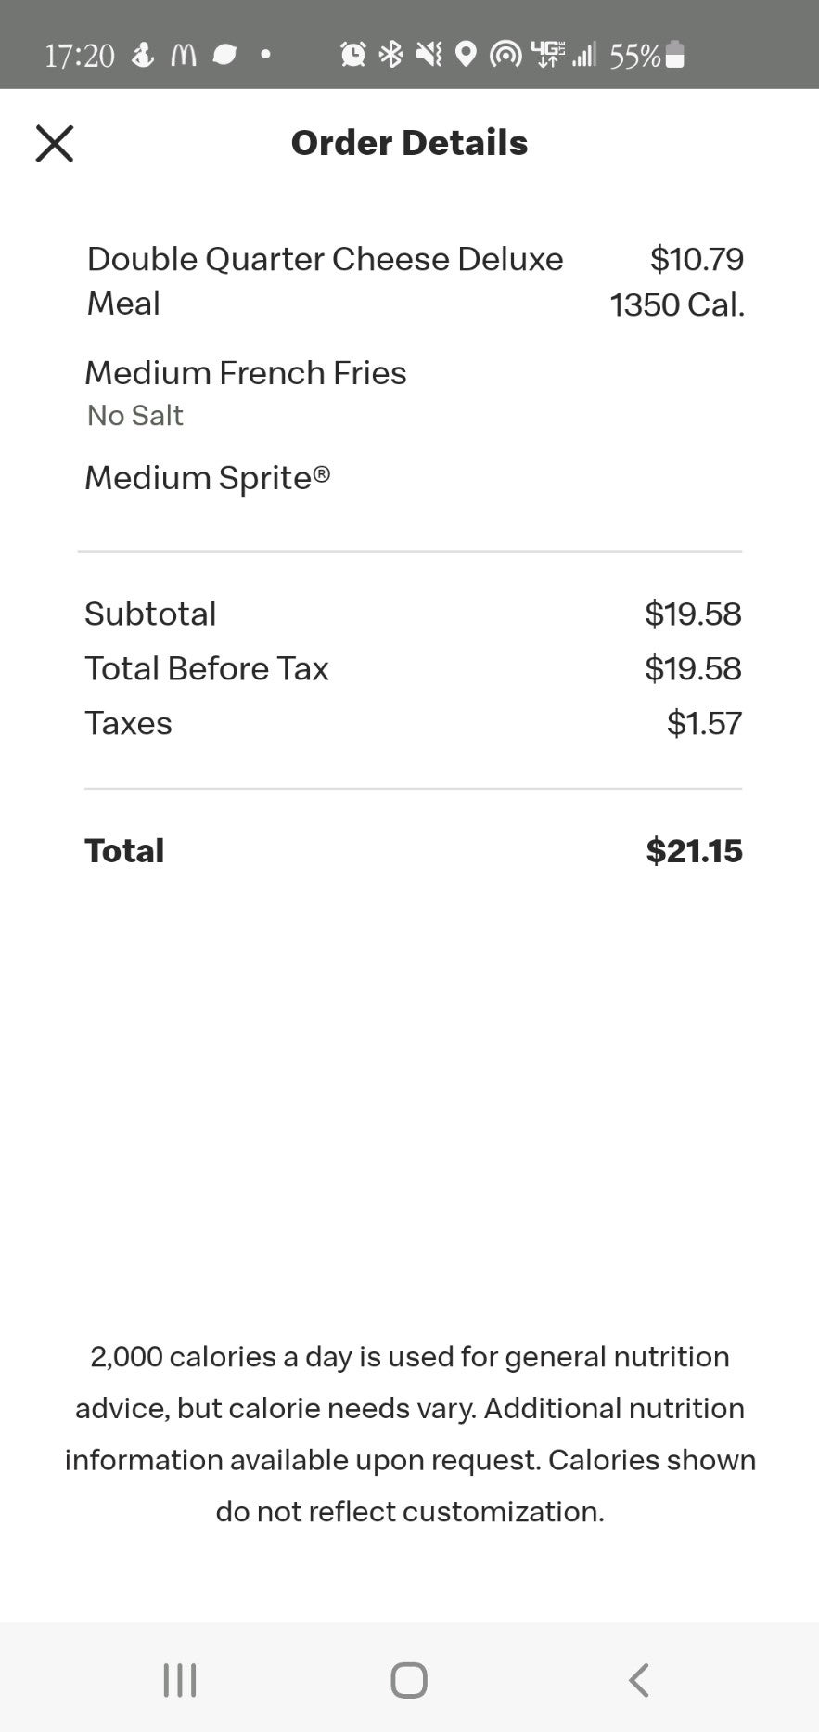The width and height of the screenshot is (819, 1732).
Task: Tap the Medium Sprite line item
Action: (x=208, y=478)
